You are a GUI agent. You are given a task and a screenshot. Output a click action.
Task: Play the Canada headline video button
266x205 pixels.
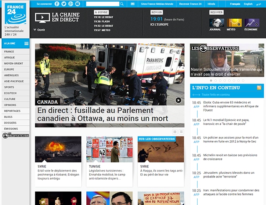pyautogui.click(x=178, y=100)
